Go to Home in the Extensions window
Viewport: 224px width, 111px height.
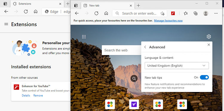coord(36,12)
